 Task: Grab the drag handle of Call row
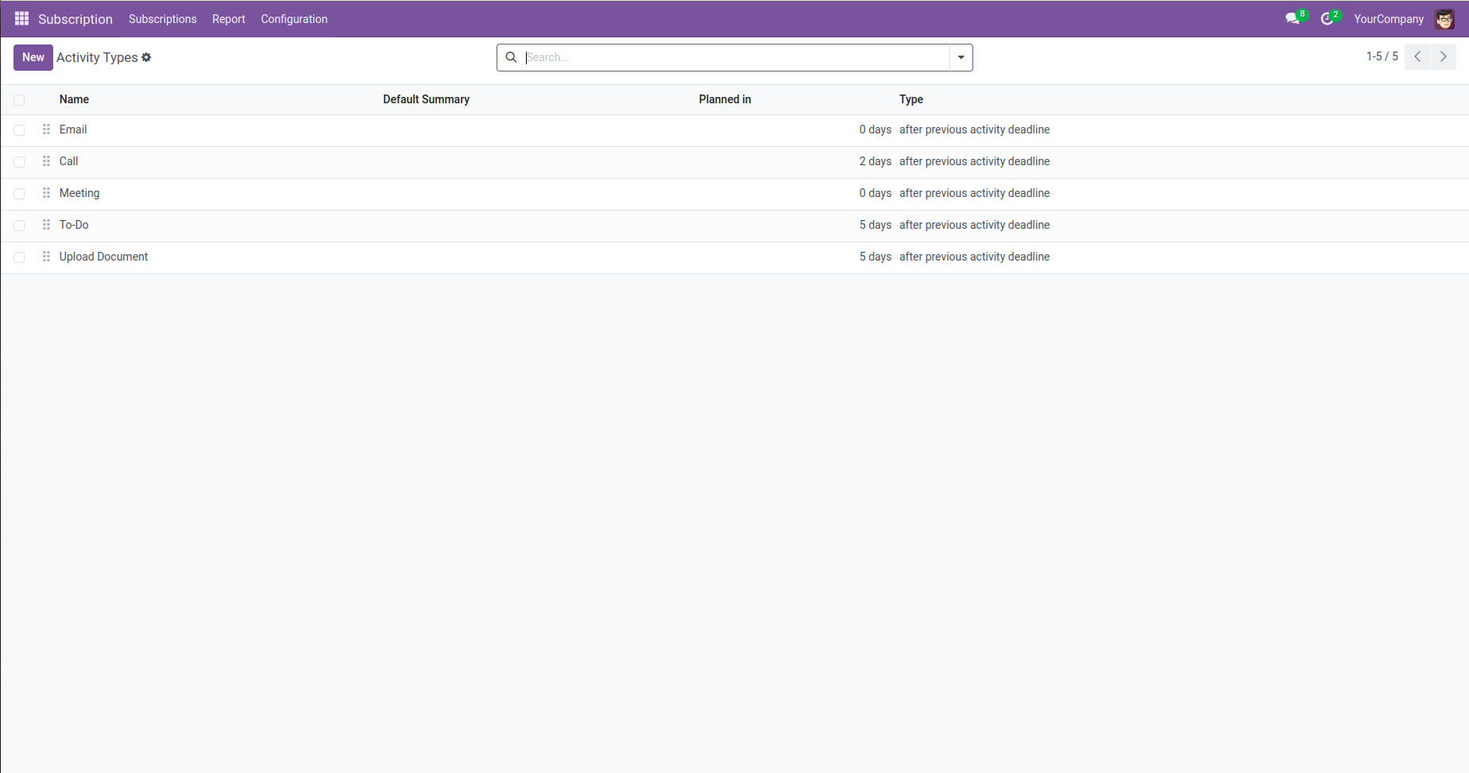(x=46, y=161)
